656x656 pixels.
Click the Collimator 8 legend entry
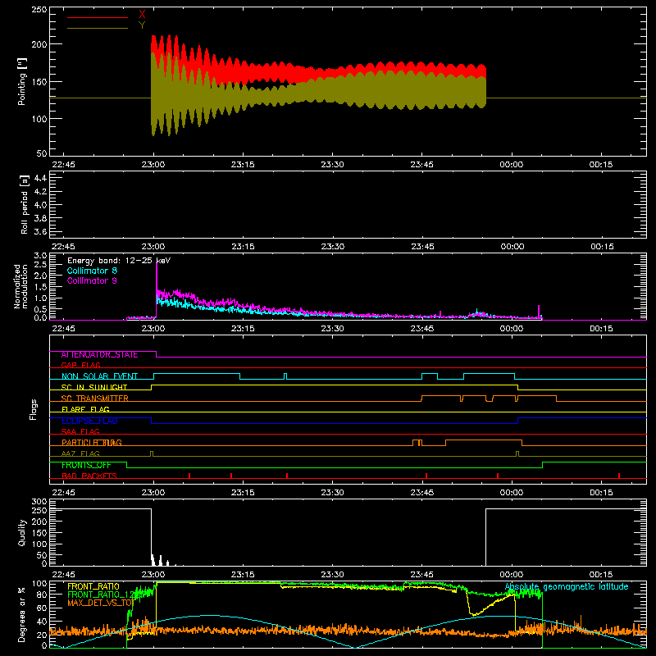point(92,271)
